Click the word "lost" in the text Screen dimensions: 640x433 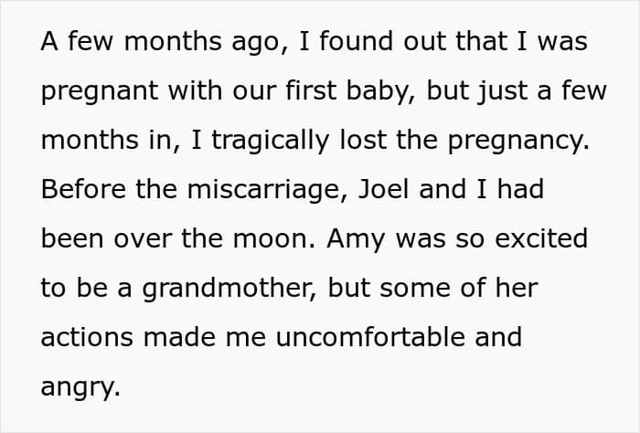(363, 140)
